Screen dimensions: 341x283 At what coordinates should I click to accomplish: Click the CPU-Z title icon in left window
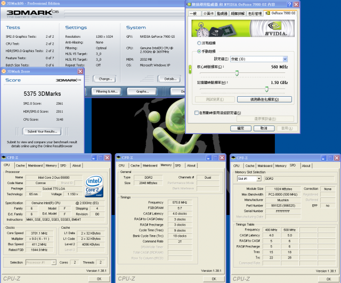(x=4, y=157)
